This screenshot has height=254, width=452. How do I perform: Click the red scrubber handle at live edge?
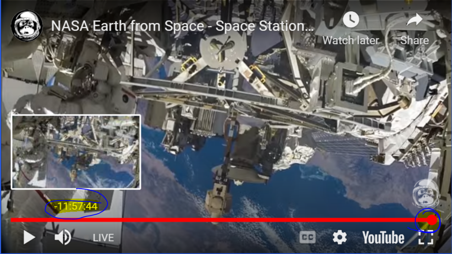coord(432,220)
